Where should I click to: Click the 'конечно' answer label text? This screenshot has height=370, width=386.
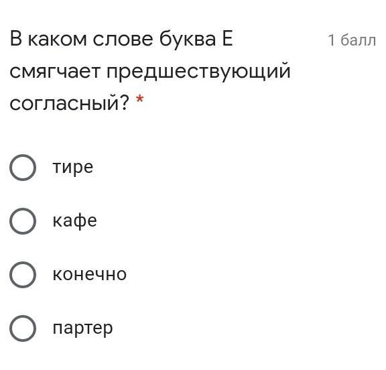(90, 274)
